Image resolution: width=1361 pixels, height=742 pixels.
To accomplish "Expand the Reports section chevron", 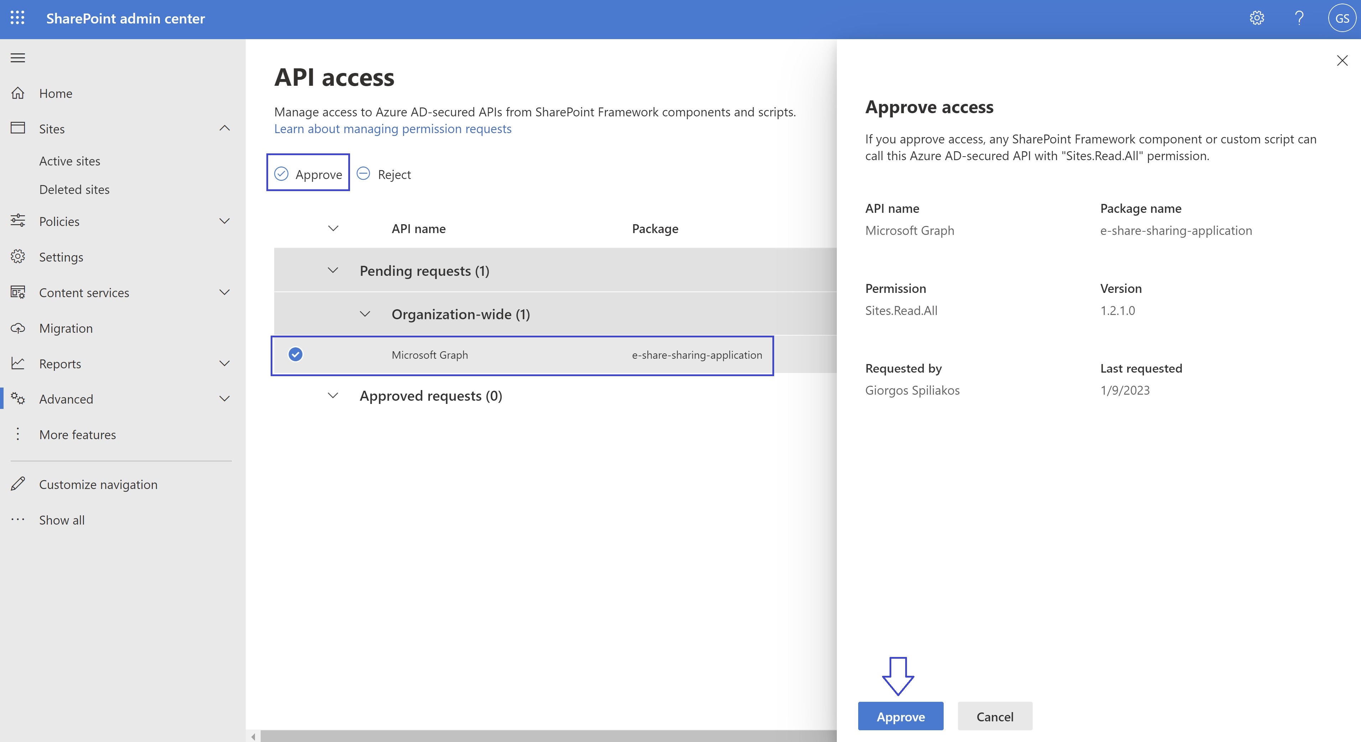I will coord(225,363).
